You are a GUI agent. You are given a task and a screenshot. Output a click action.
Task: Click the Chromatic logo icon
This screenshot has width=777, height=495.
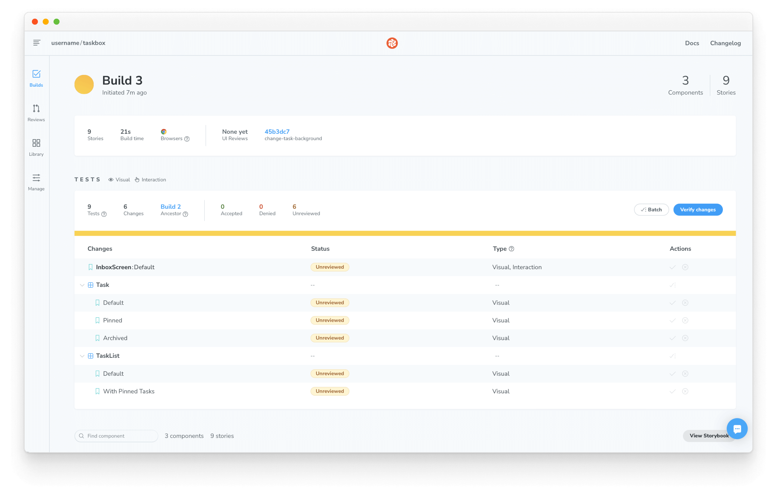coord(392,43)
